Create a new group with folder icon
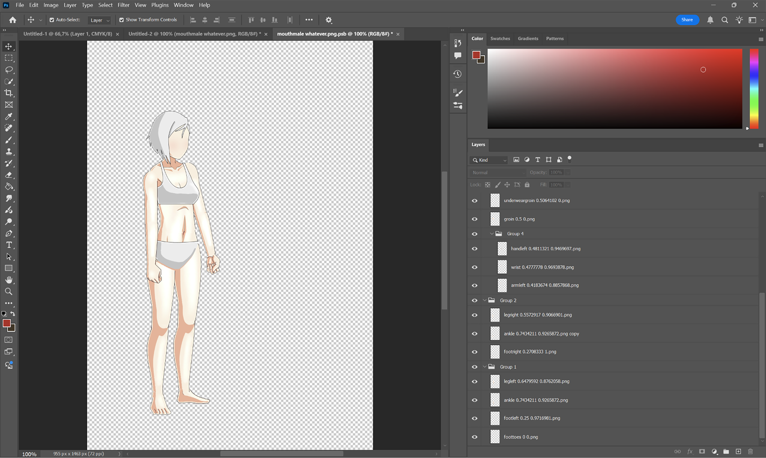Viewport: 766px width, 458px height. coord(726,451)
